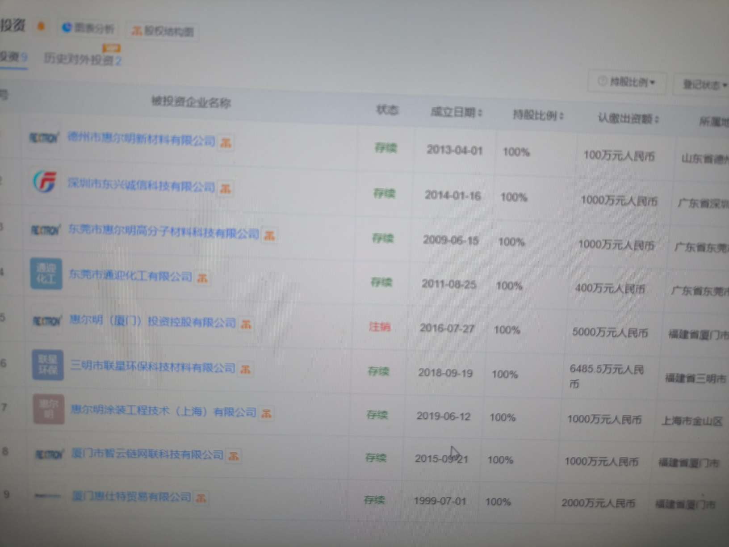Viewport: 729px width, 547px height.
Task: Open 德州市惠尔明新材料有限公司 company link
Action: [141, 139]
